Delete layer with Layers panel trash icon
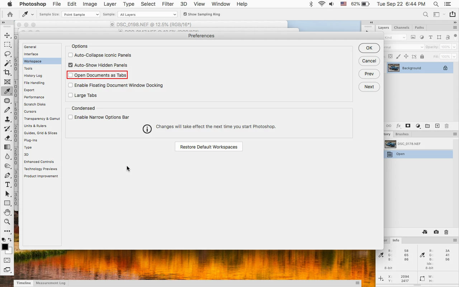 pyautogui.click(x=446, y=126)
